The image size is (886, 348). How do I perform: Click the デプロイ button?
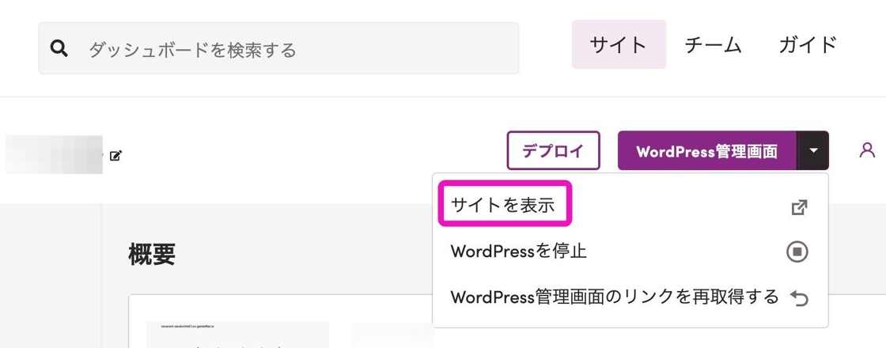click(x=553, y=150)
